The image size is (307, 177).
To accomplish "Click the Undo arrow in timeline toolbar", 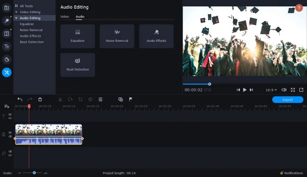I will [20, 99].
